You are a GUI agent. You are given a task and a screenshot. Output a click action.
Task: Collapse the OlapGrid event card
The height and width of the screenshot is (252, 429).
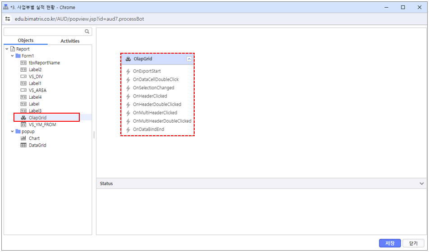pyautogui.click(x=189, y=59)
